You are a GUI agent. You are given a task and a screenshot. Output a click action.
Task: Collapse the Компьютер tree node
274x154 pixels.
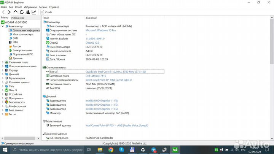coord(3,26)
